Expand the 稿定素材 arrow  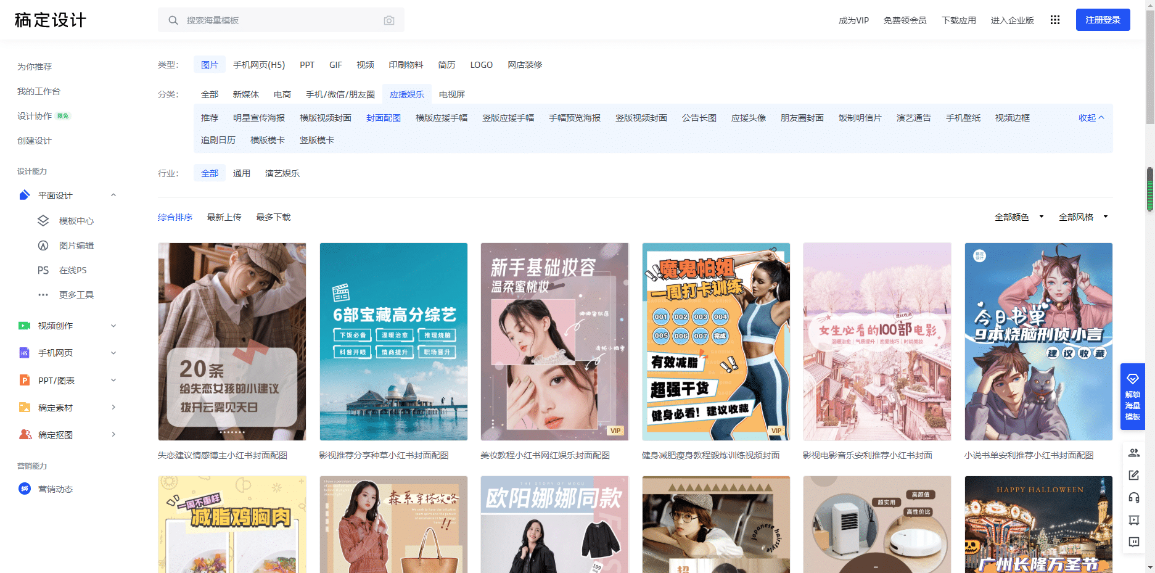click(113, 408)
